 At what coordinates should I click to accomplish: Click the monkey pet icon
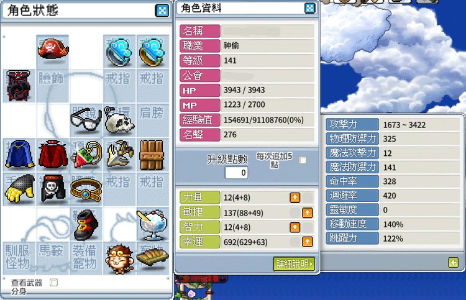119,258
